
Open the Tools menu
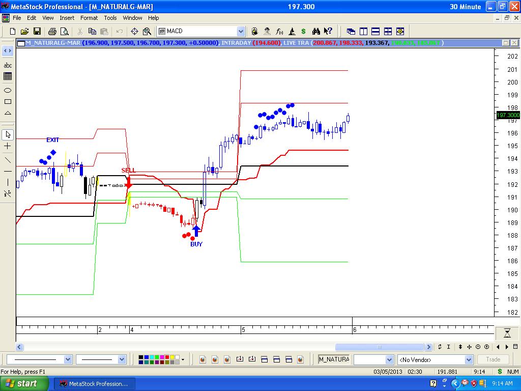tap(110, 18)
